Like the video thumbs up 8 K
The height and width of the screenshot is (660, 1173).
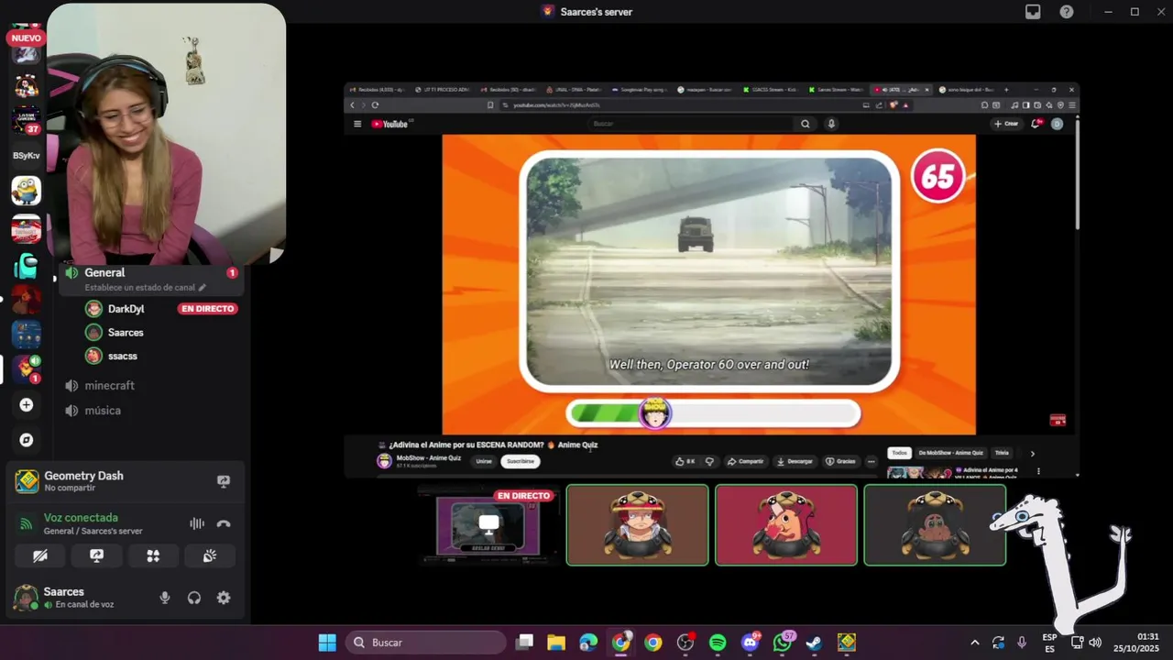click(x=685, y=461)
